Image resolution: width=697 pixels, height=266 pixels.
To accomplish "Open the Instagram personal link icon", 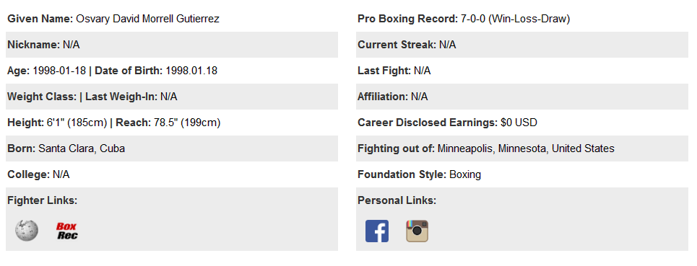I will [417, 231].
